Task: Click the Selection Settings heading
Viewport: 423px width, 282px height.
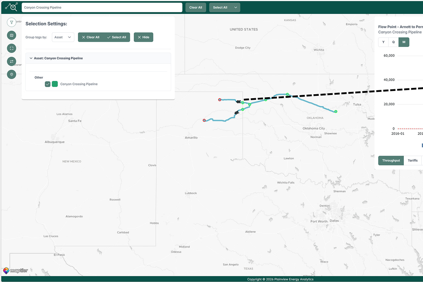Action: pyautogui.click(x=46, y=24)
